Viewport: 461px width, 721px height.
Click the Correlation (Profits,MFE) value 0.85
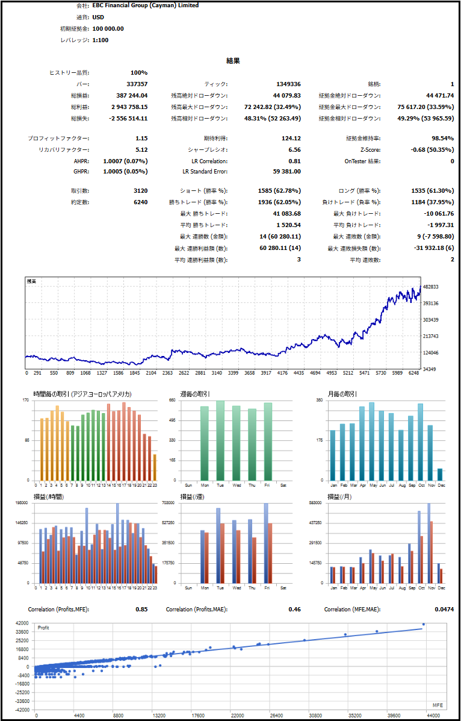(141, 610)
